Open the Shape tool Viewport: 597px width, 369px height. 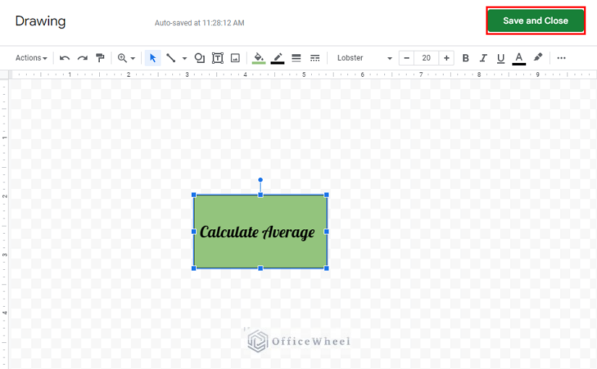click(x=200, y=58)
